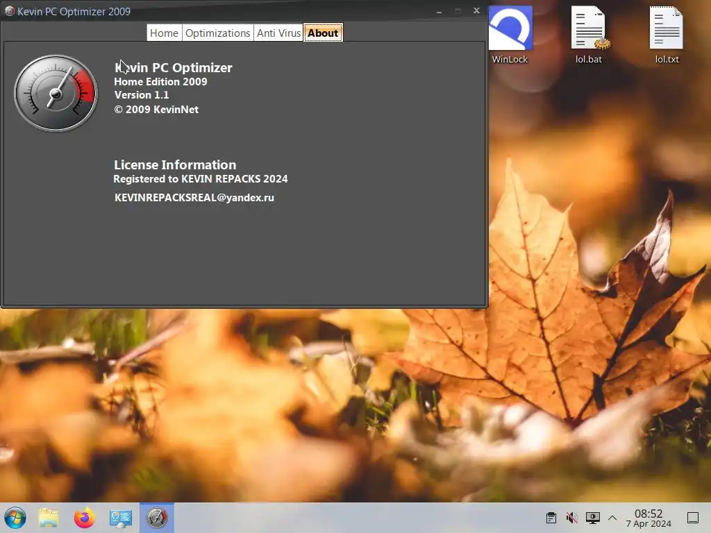Image resolution: width=711 pixels, height=533 pixels.
Task: Open the Windows Start menu orb
Action: (x=15, y=518)
